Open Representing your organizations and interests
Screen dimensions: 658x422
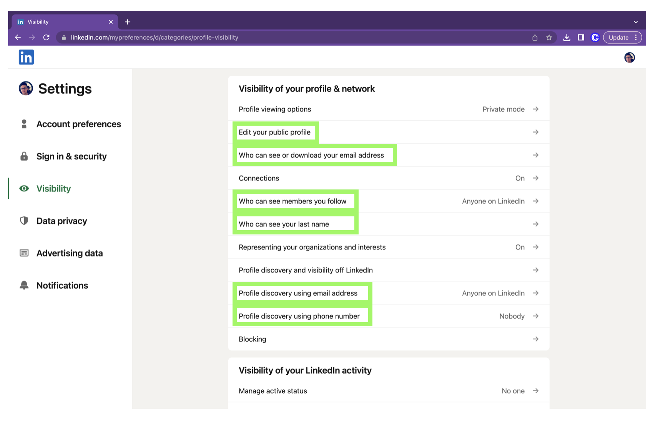pos(389,247)
